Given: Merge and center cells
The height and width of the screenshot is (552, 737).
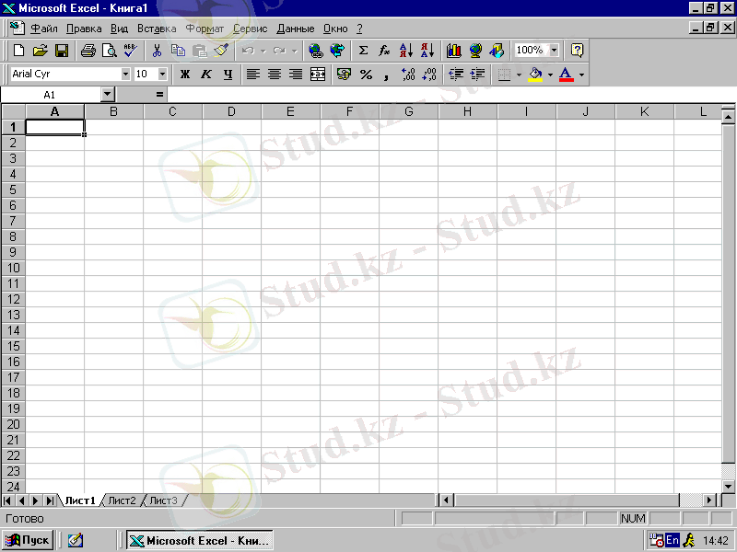Looking at the screenshot, I should tap(318, 75).
